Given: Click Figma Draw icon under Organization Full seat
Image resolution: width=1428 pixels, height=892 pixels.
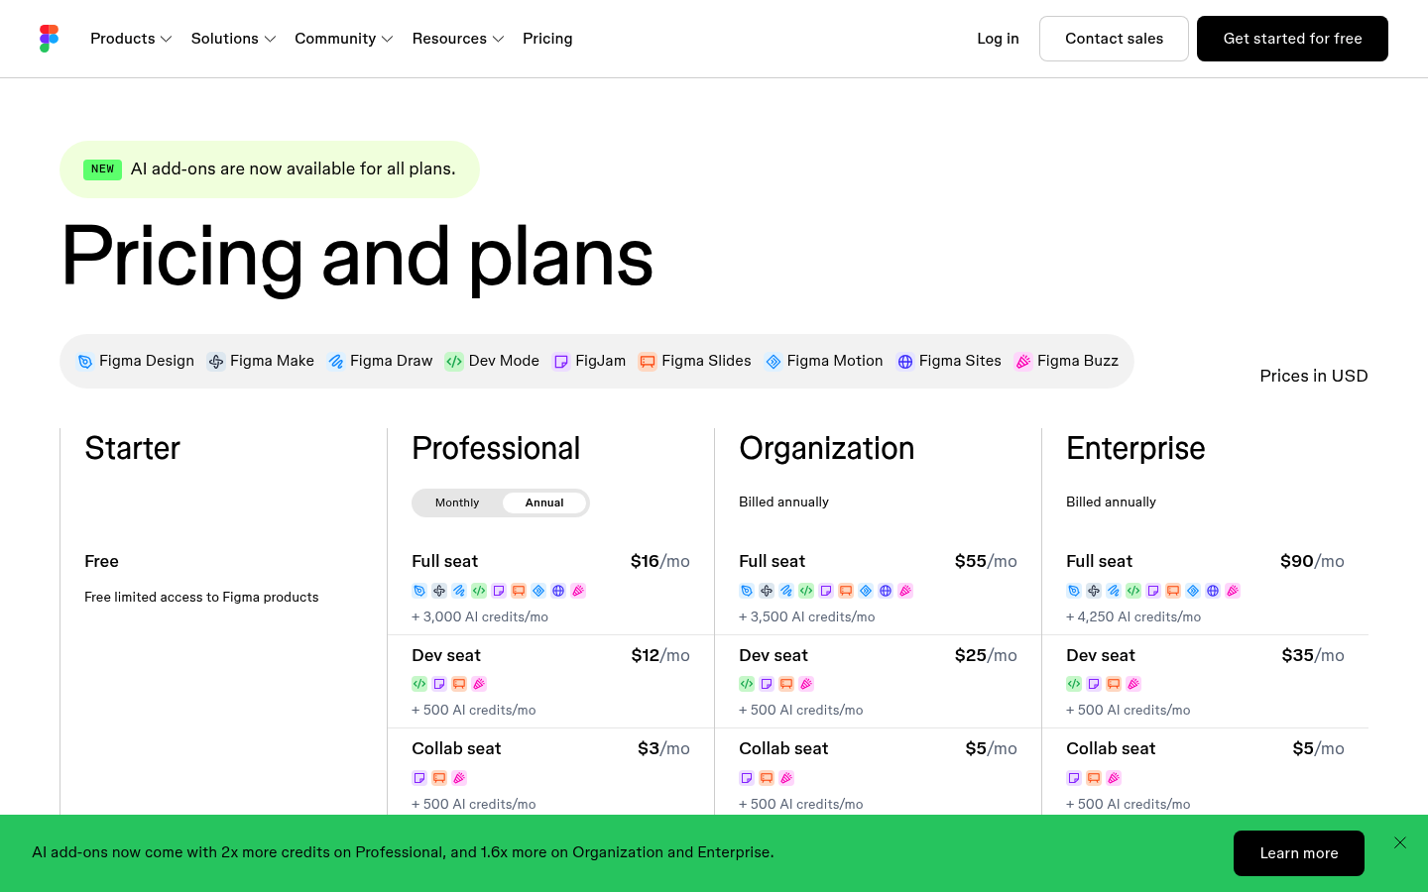Looking at the screenshot, I should click(x=786, y=591).
